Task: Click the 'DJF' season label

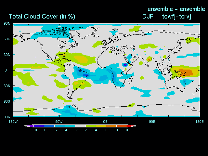Action: pyautogui.click(x=148, y=17)
